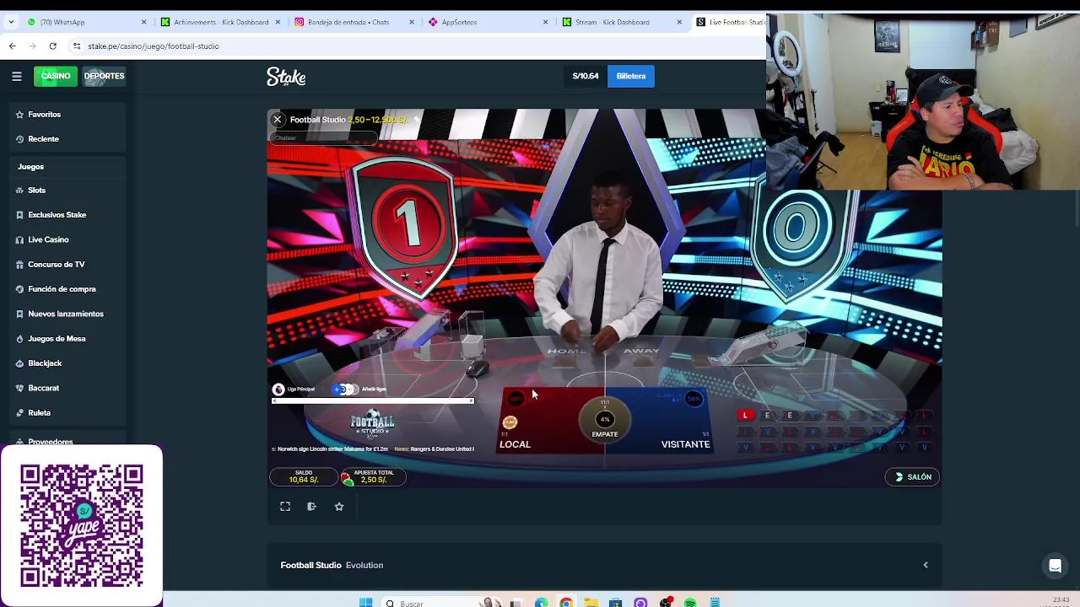This screenshot has width=1080, height=607.
Task: Open the SALÓN lobby button
Action: (x=914, y=477)
